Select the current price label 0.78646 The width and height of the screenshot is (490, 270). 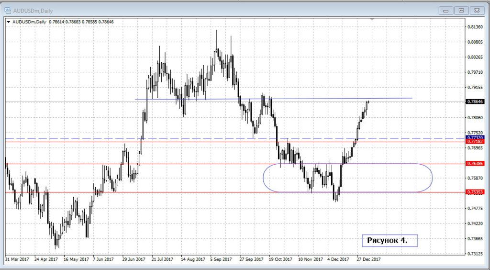point(475,101)
